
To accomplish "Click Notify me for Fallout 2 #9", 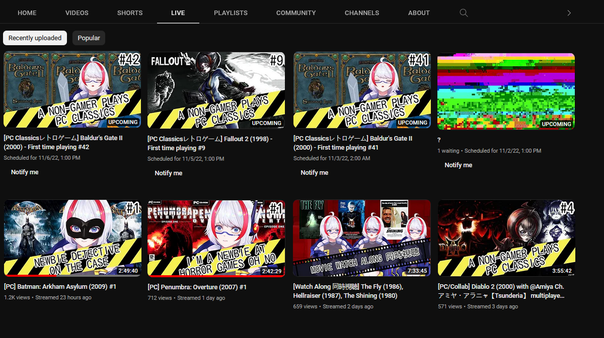I will [169, 173].
